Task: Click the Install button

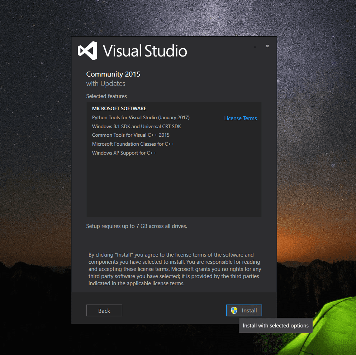Action: [x=244, y=310]
